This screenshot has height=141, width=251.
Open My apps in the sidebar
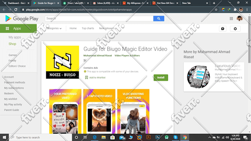15,37
